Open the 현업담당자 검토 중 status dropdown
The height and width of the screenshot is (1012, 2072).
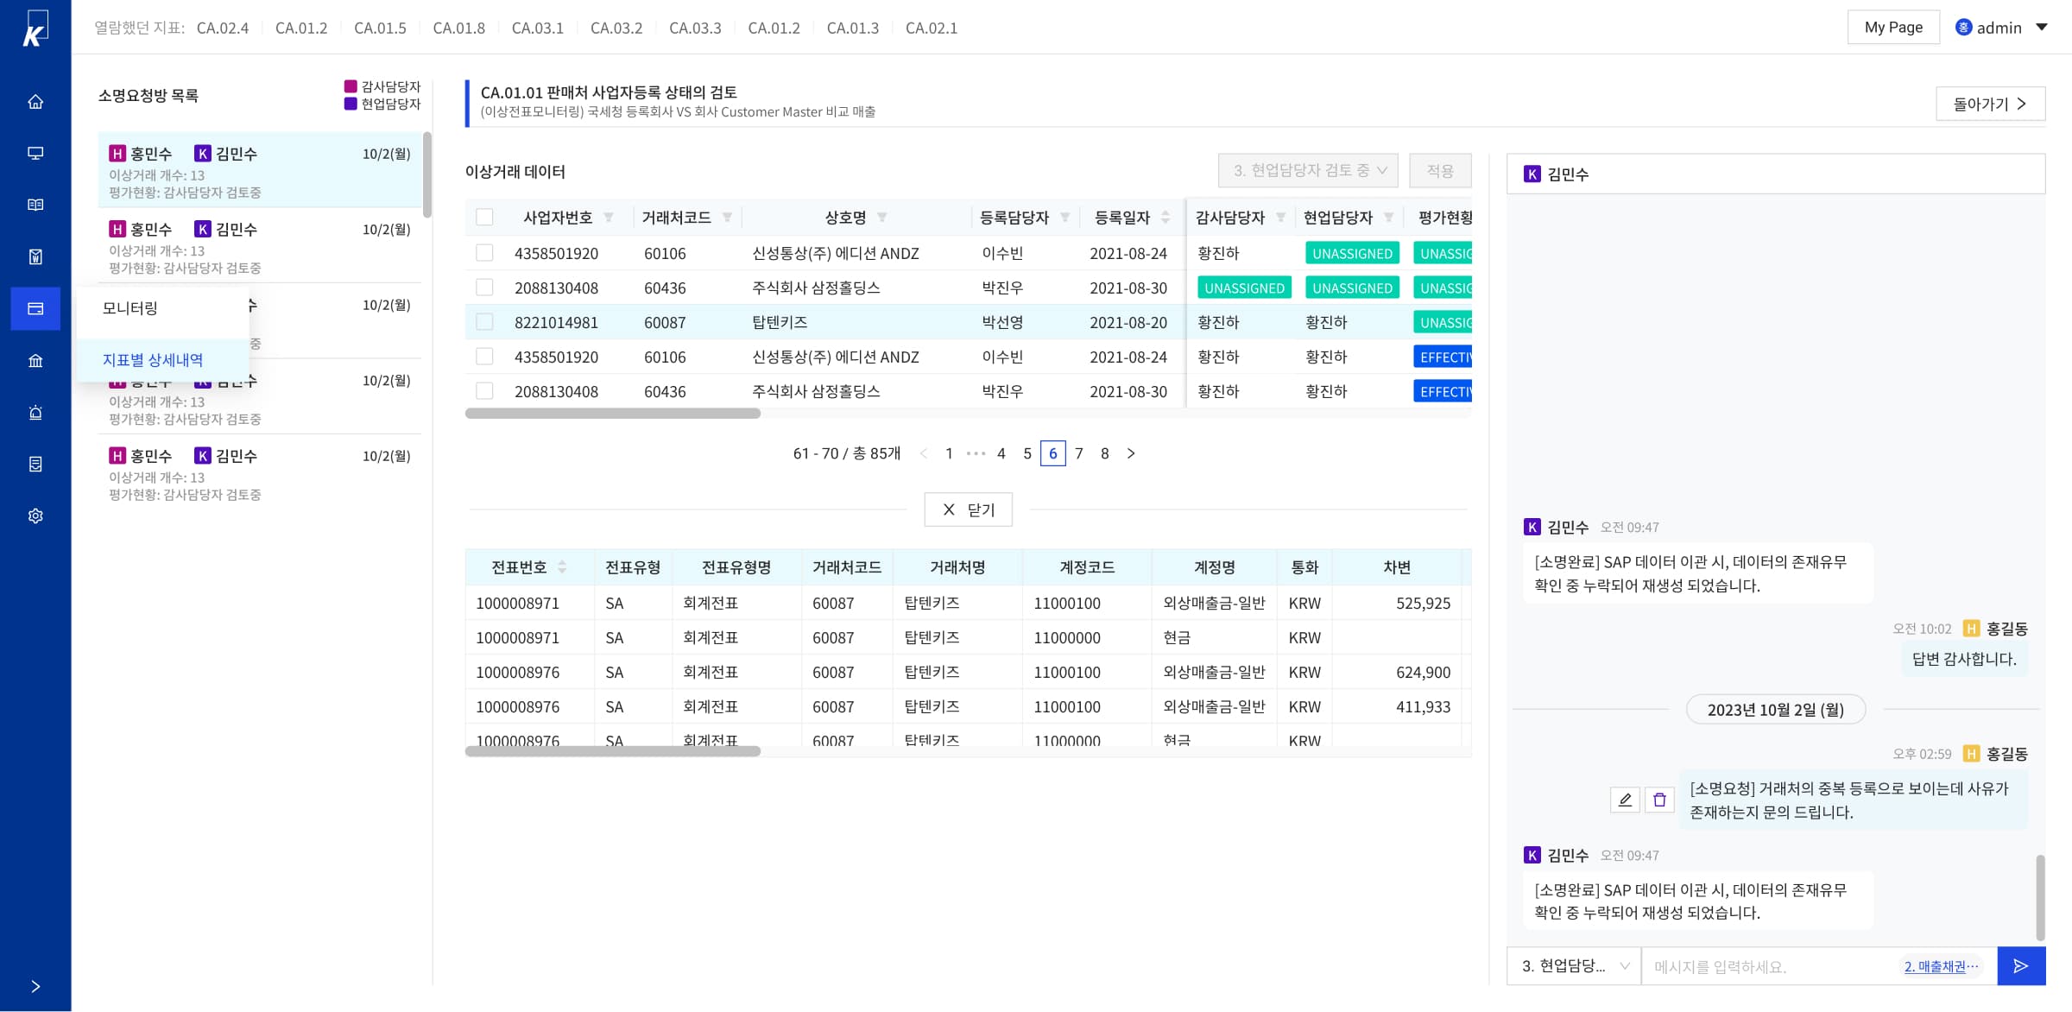point(1309,171)
